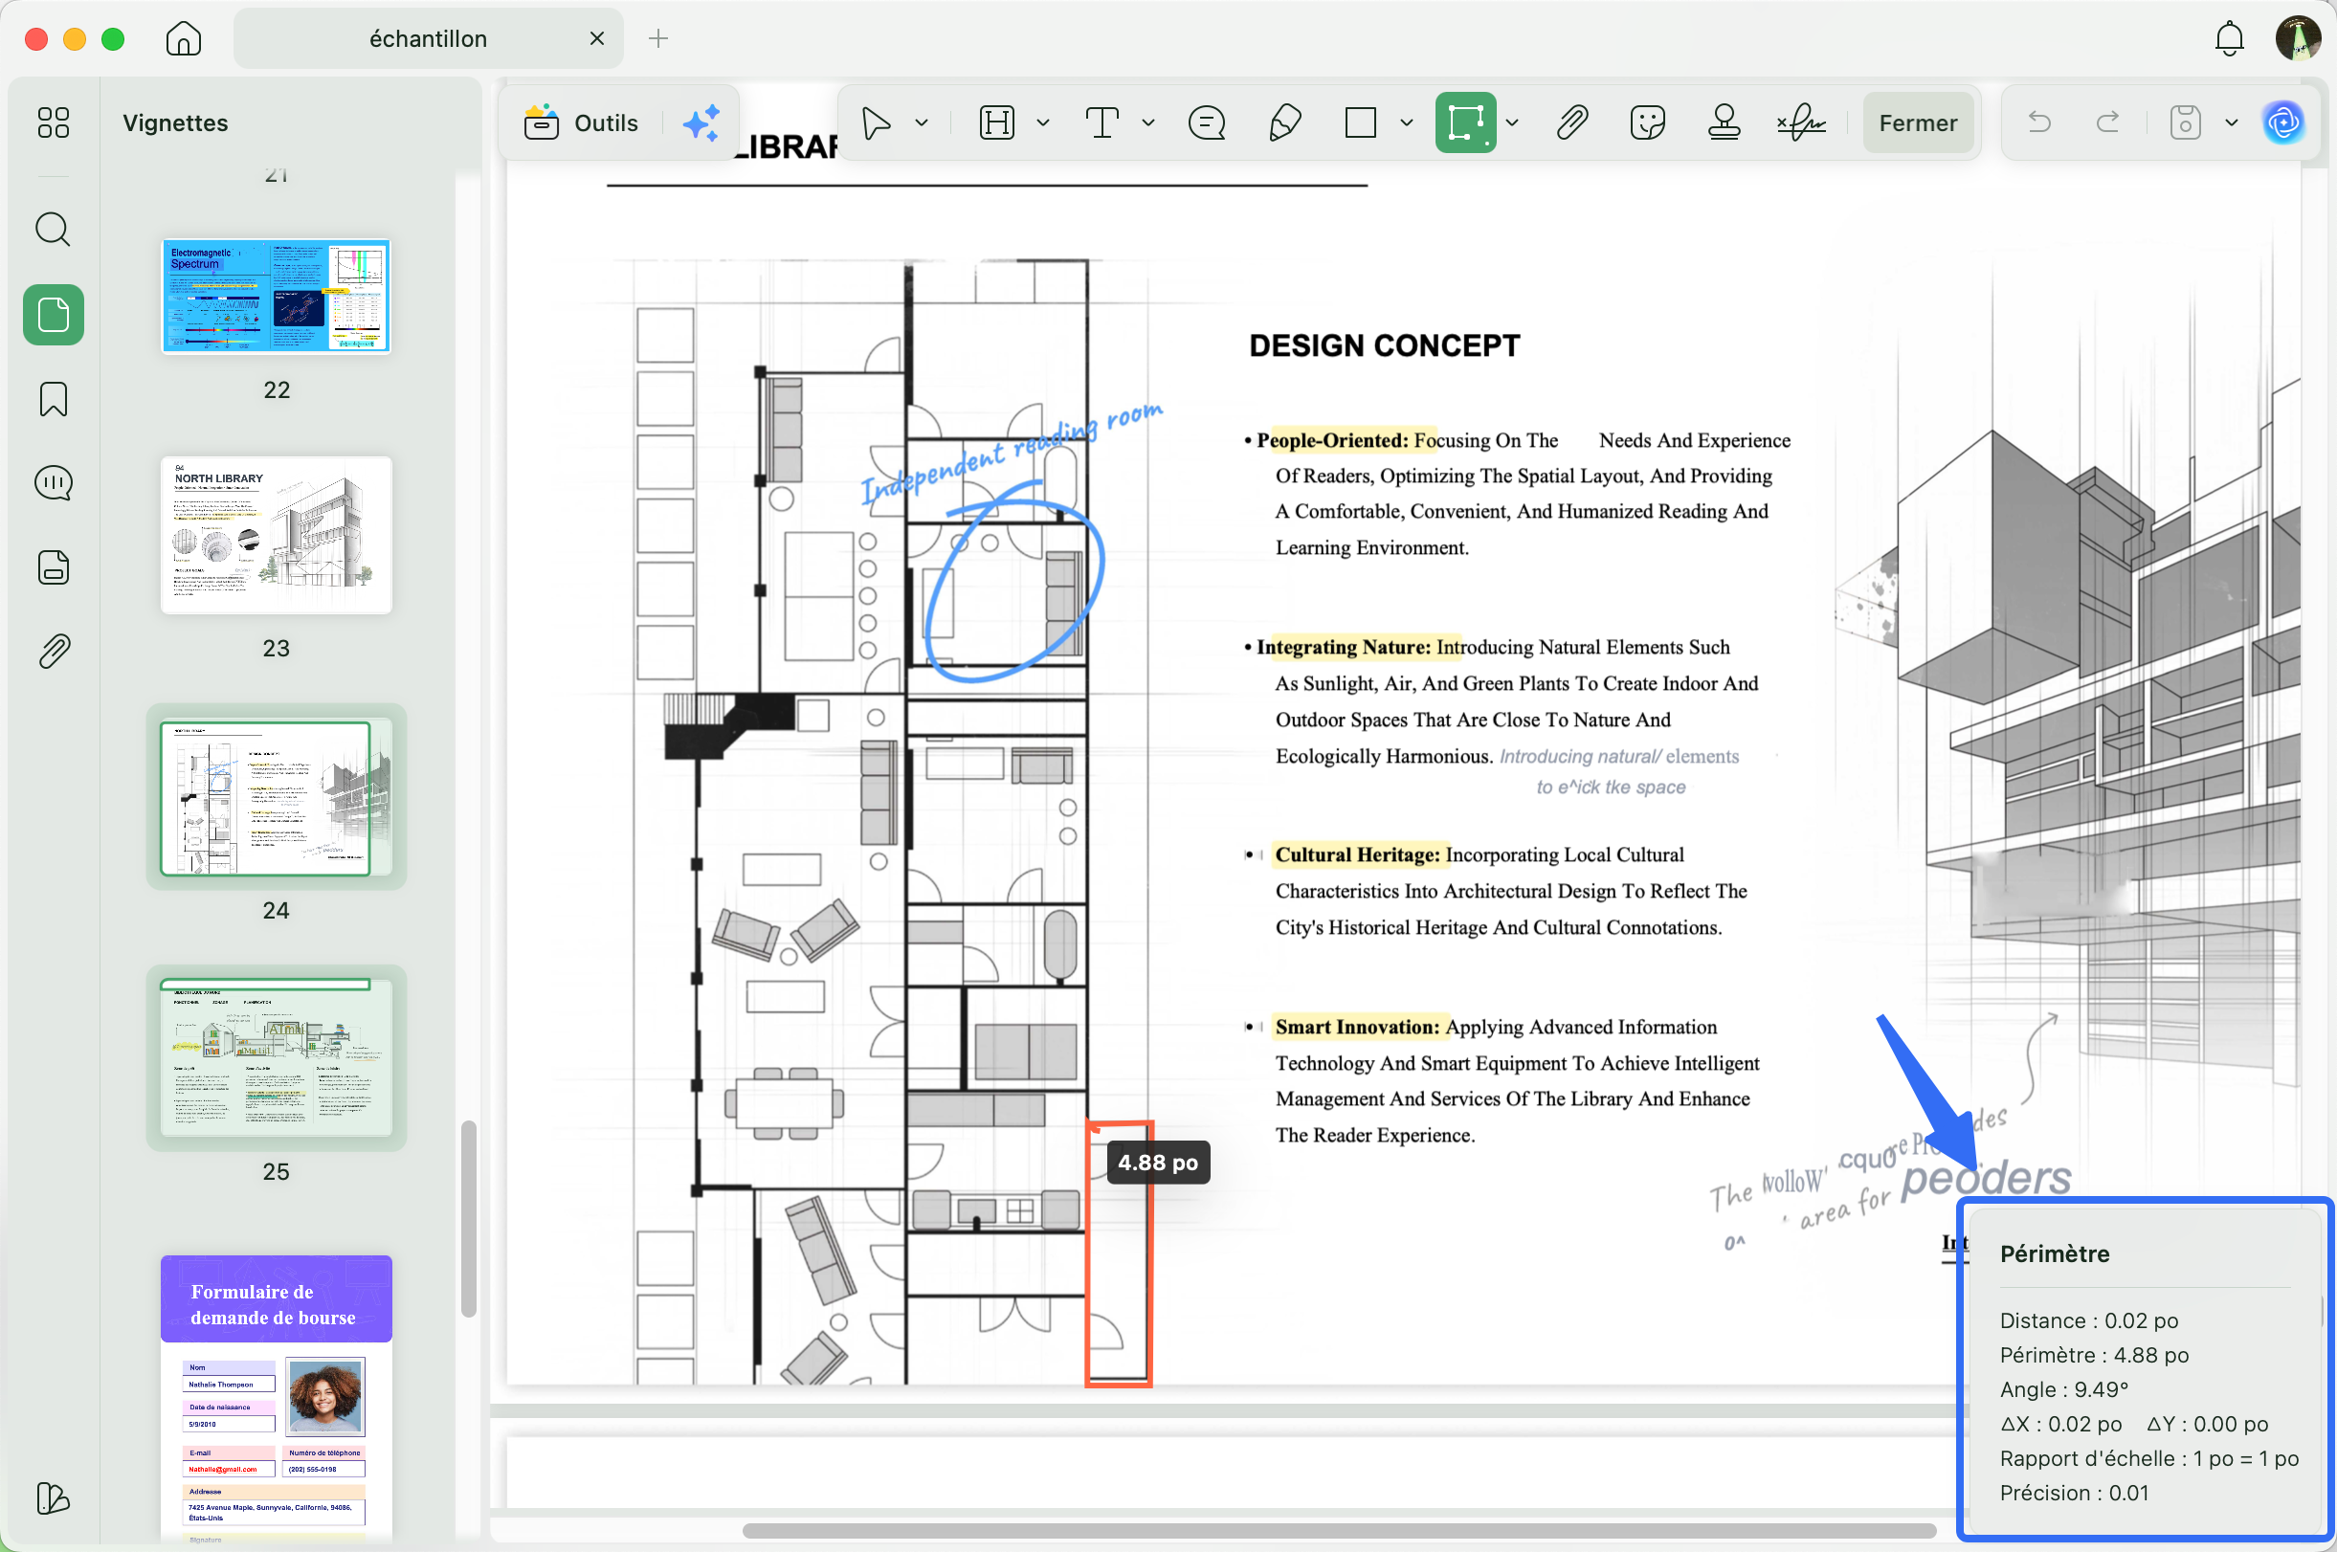Show the bookmarks panel
The image size is (2337, 1552).
(x=54, y=399)
